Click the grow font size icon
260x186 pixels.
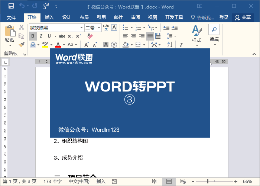pyautogui.click(x=87, y=45)
